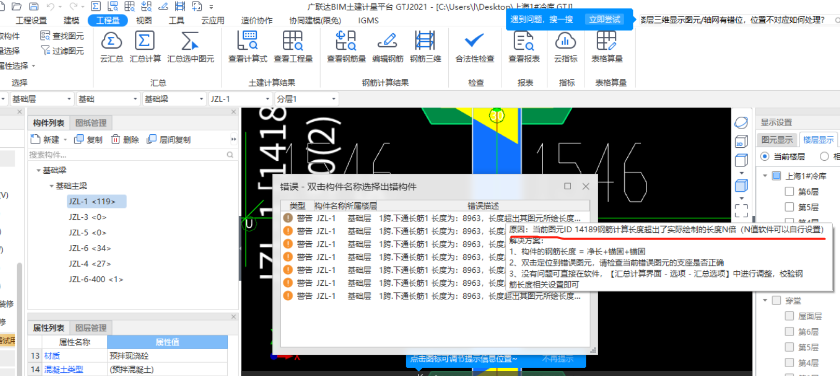Click 新建 new component button
840x376 pixels.
pyautogui.click(x=45, y=140)
